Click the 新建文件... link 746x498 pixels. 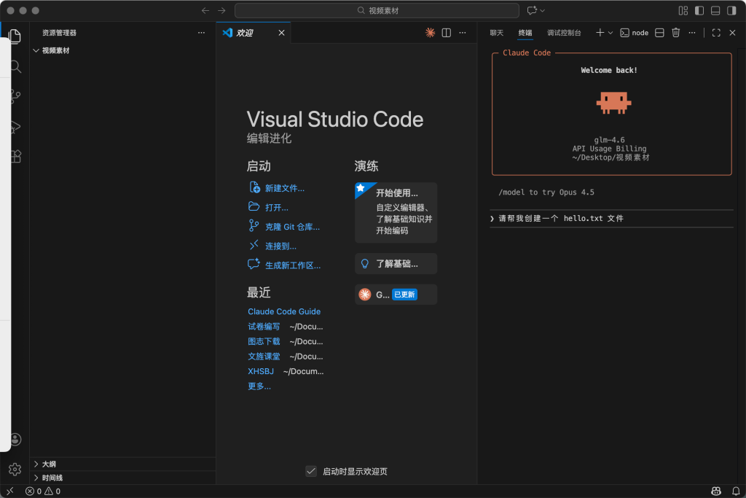point(284,188)
